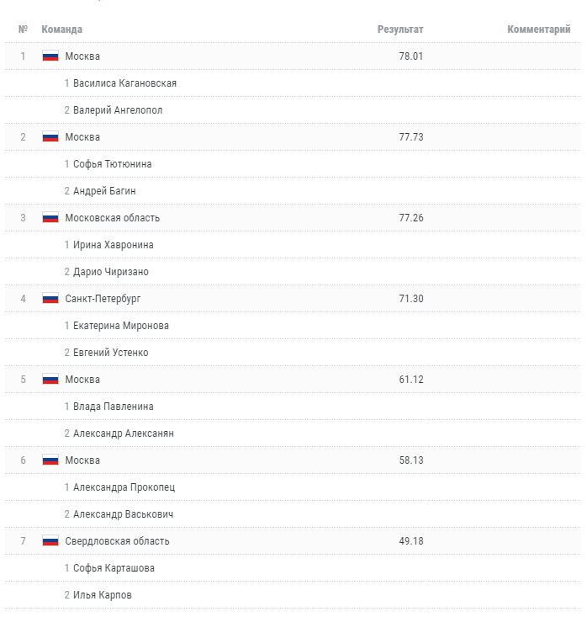Click athlete name Александра Прокопец
Image resolution: width=587 pixels, height=617 pixels.
tap(124, 487)
